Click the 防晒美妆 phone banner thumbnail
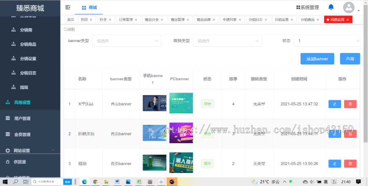Screen dimensions: 368x186 coord(155,133)
